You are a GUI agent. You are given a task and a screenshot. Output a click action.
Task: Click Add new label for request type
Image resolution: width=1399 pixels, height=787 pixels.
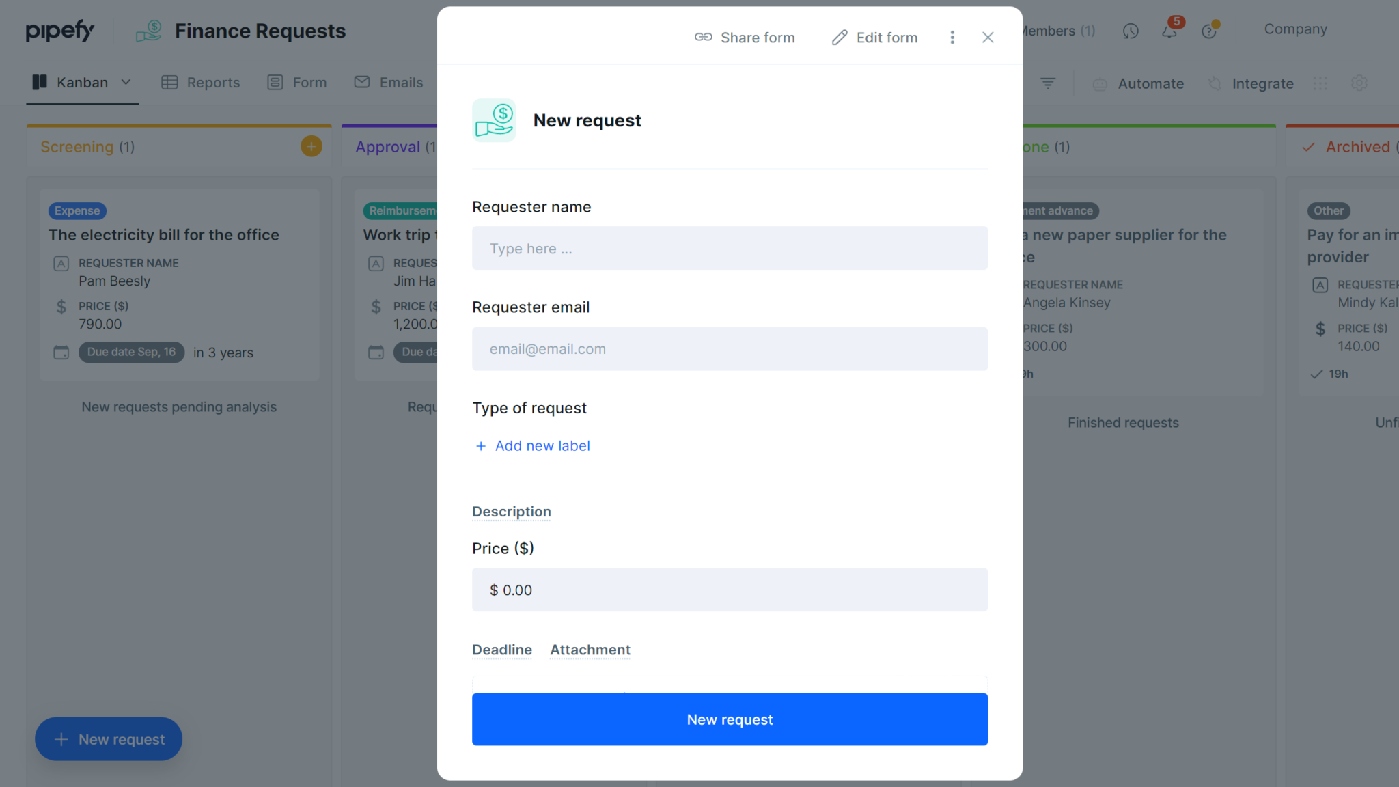(532, 445)
